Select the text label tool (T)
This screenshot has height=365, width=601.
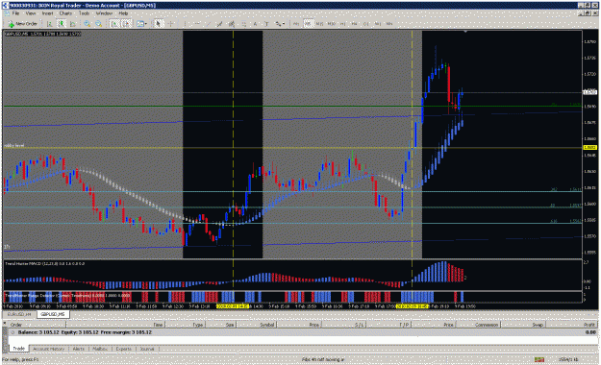(266, 24)
